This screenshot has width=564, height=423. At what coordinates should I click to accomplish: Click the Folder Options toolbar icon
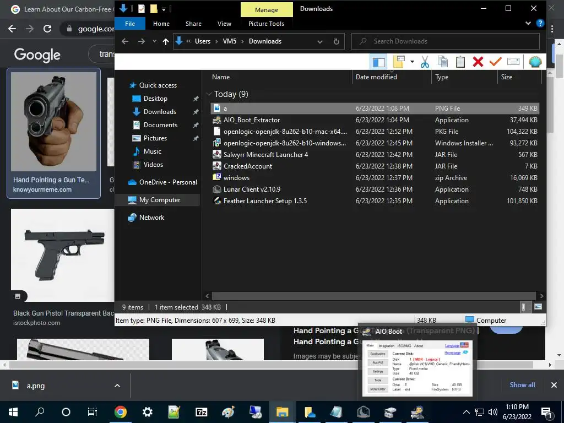tap(399, 62)
